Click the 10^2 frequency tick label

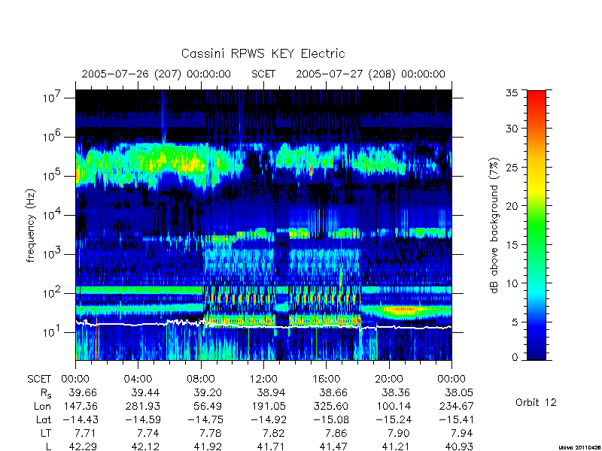click(53, 293)
